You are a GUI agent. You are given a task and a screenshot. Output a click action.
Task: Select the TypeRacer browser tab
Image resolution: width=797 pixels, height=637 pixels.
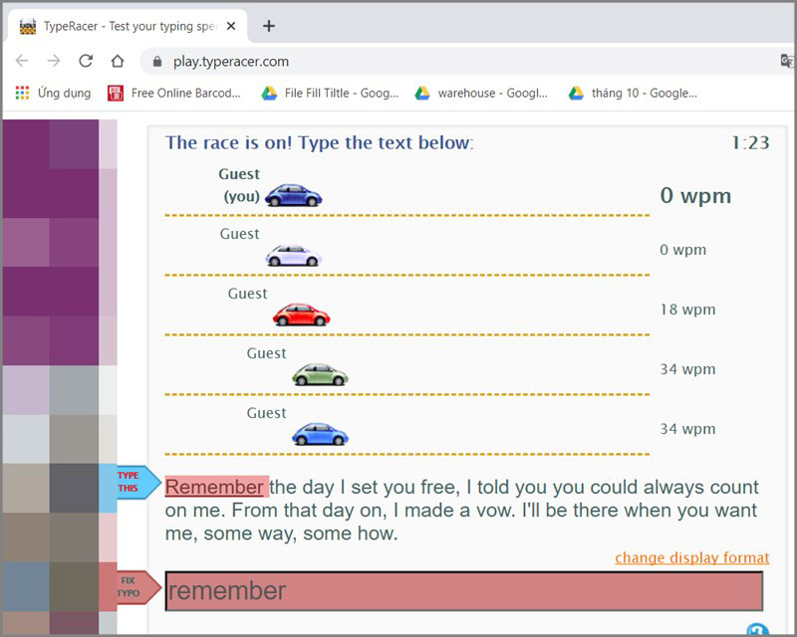(125, 26)
